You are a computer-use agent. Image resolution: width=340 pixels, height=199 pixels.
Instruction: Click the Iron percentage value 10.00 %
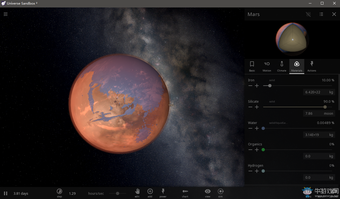(328, 80)
